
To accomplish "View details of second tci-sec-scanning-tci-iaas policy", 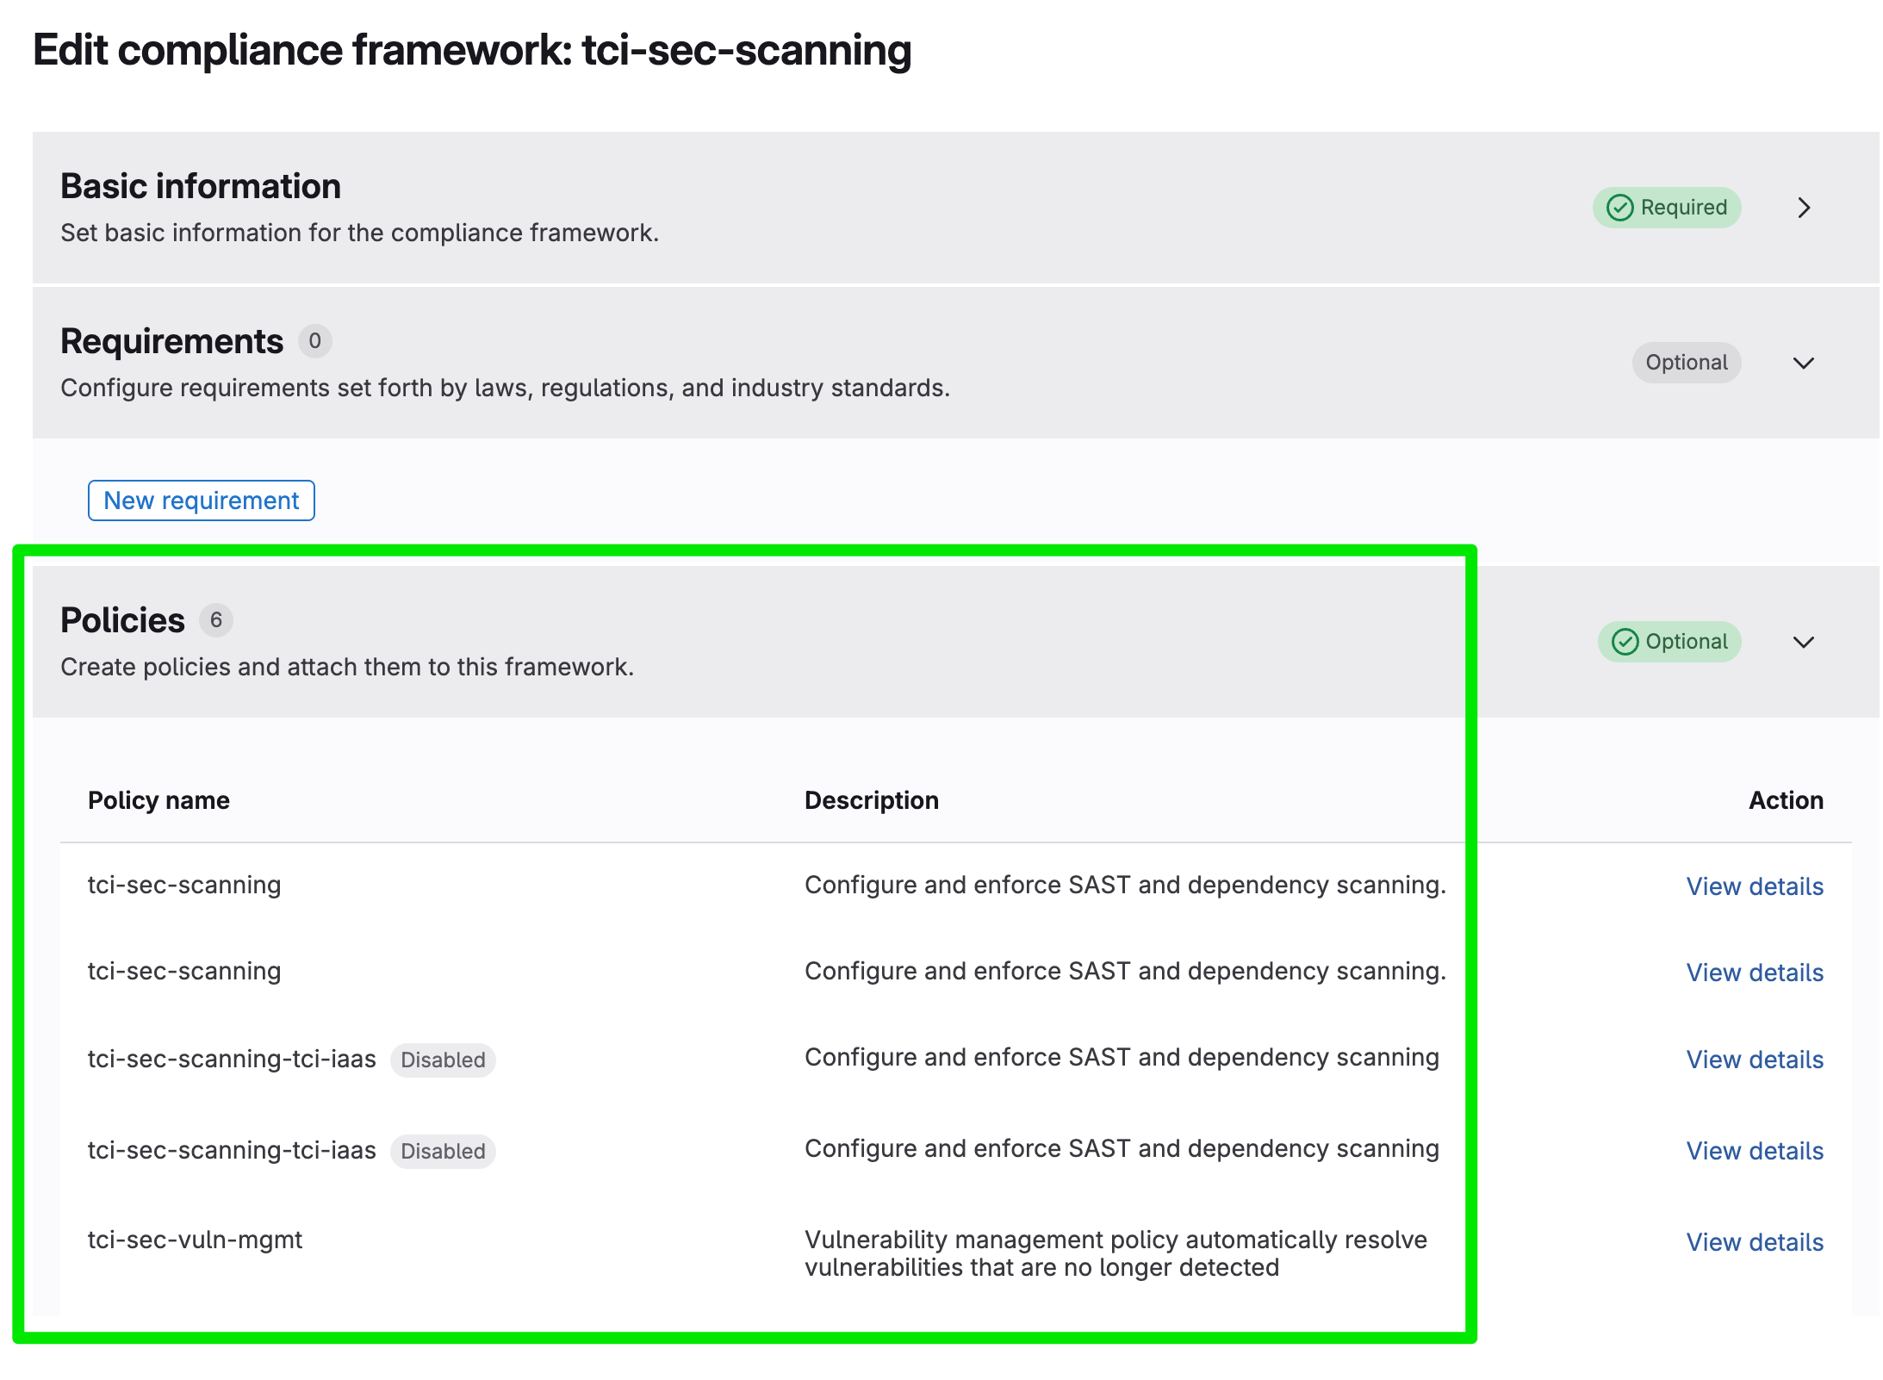I will [1755, 1151].
